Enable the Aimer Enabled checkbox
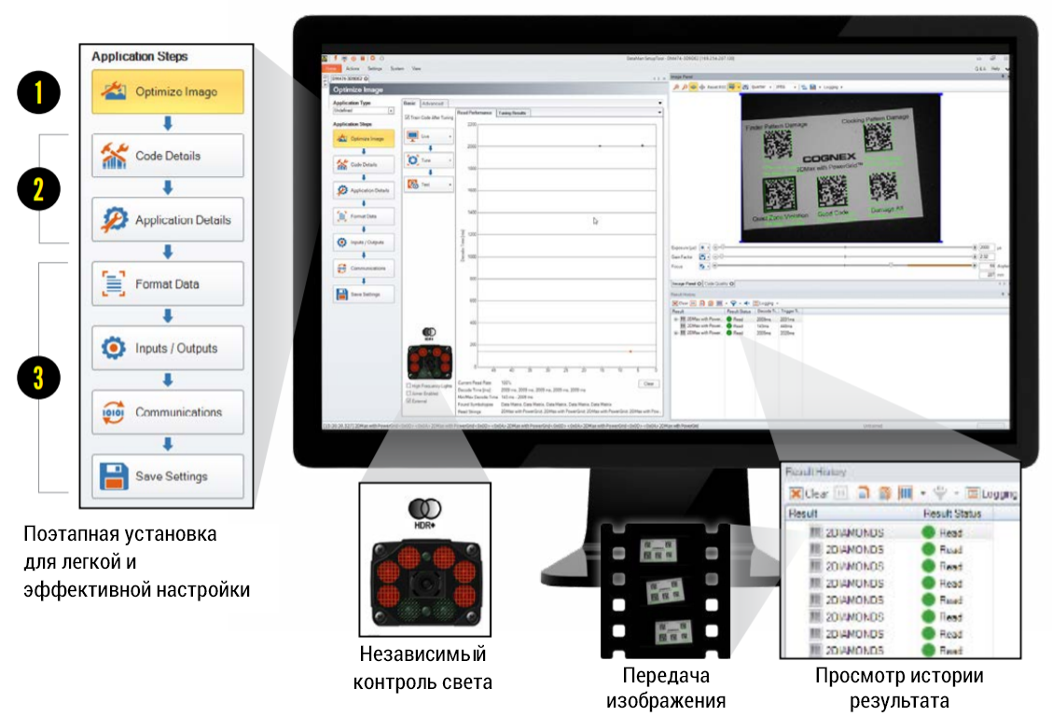The height and width of the screenshot is (716, 1052). click(408, 393)
